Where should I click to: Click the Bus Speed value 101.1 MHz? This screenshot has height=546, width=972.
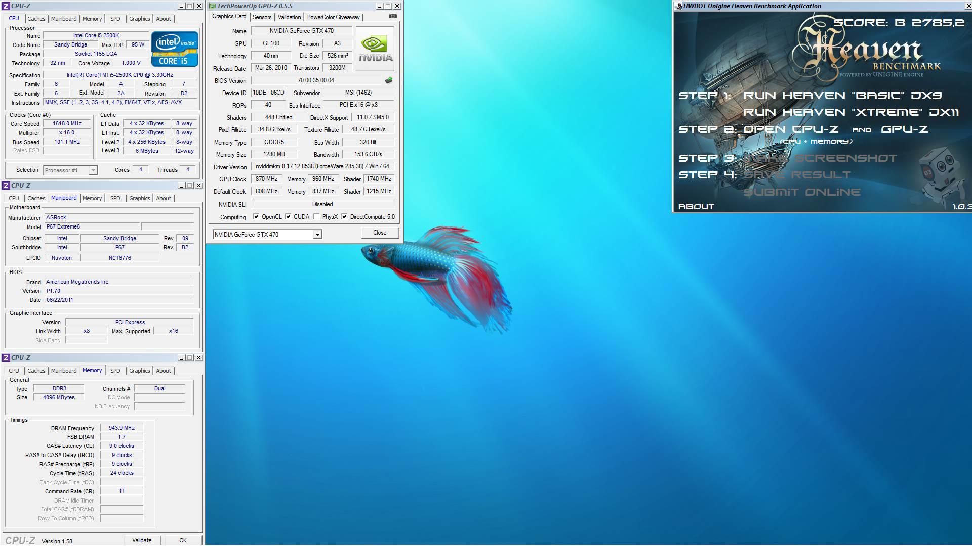click(x=67, y=142)
